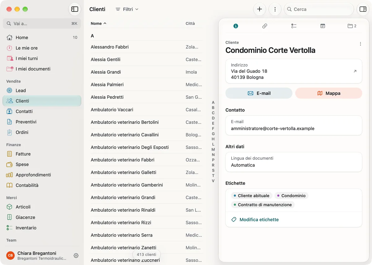
Task: Select client Alessia Gentili
Action: coord(146,59)
